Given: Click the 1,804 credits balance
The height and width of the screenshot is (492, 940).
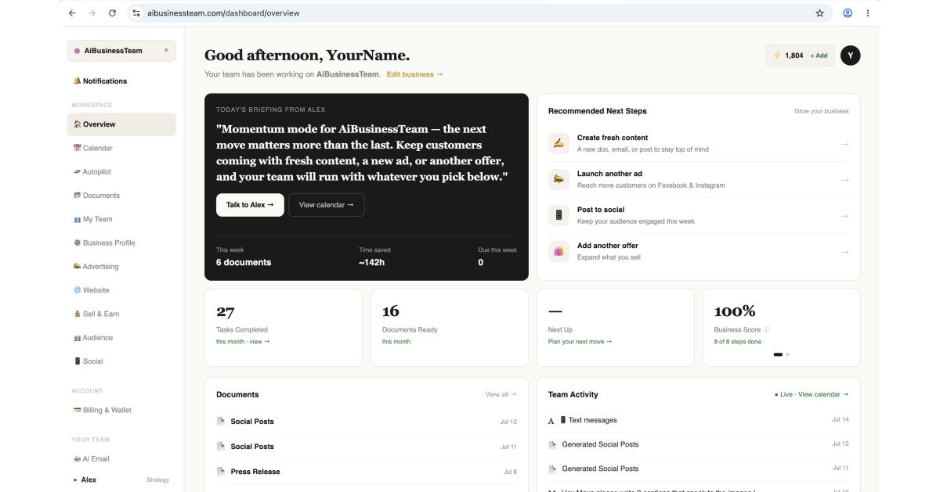Looking at the screenshot, I should (789, 56).
